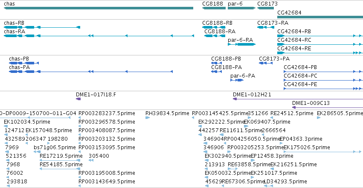Select the par-6 gene glyph

pyautogui.click(x=242, y=8)
